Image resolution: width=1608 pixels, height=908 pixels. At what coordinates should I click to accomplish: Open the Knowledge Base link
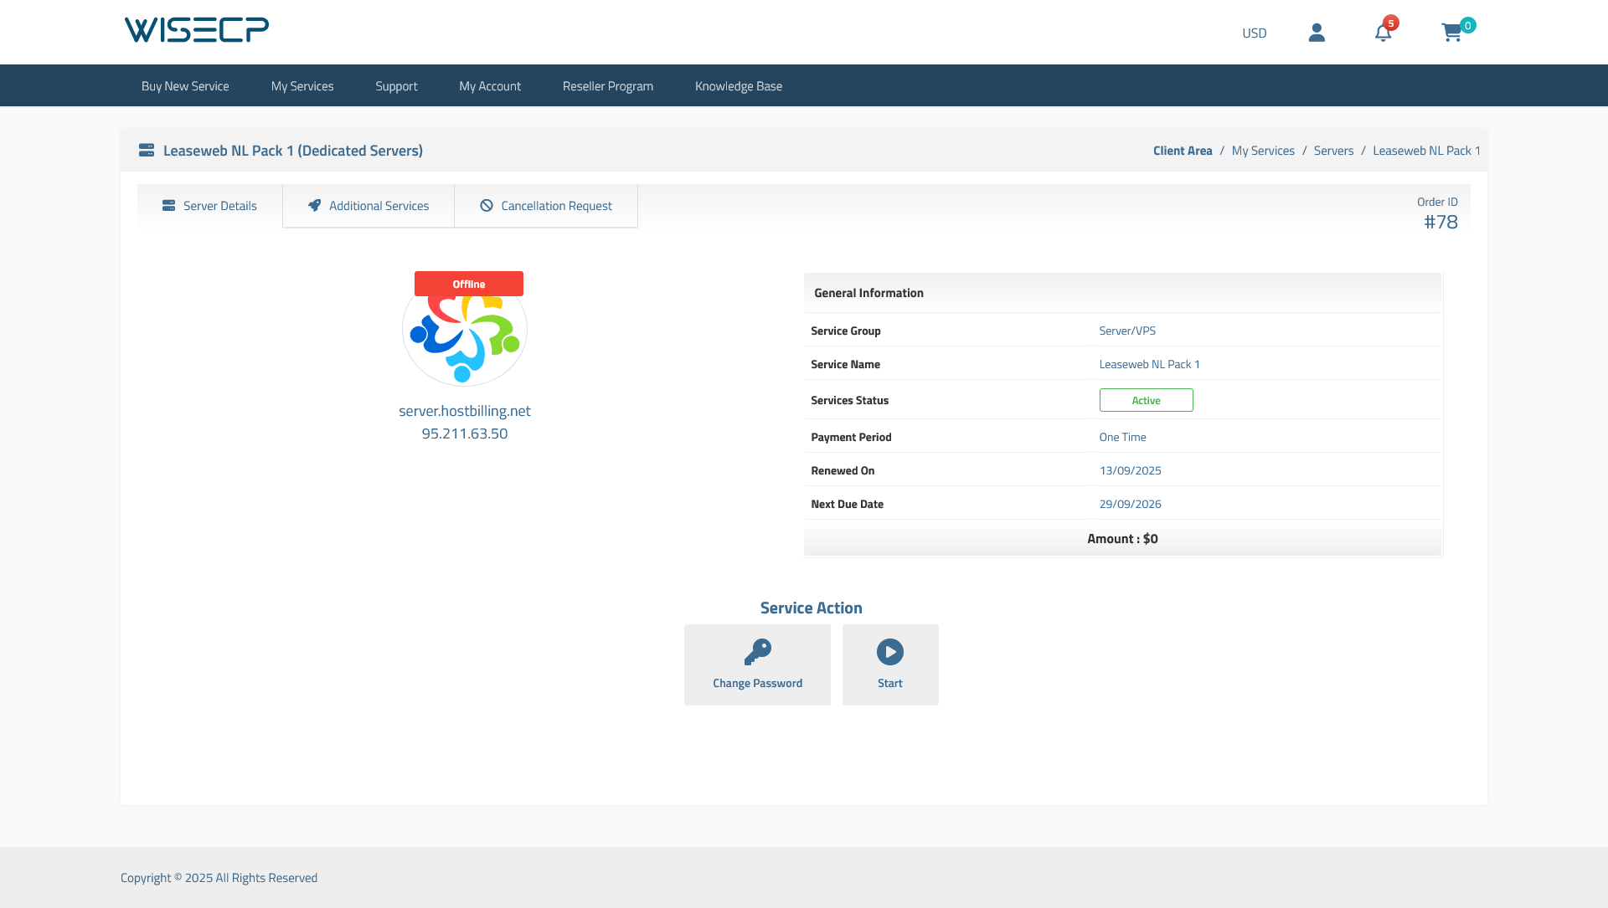coord(739,86)
